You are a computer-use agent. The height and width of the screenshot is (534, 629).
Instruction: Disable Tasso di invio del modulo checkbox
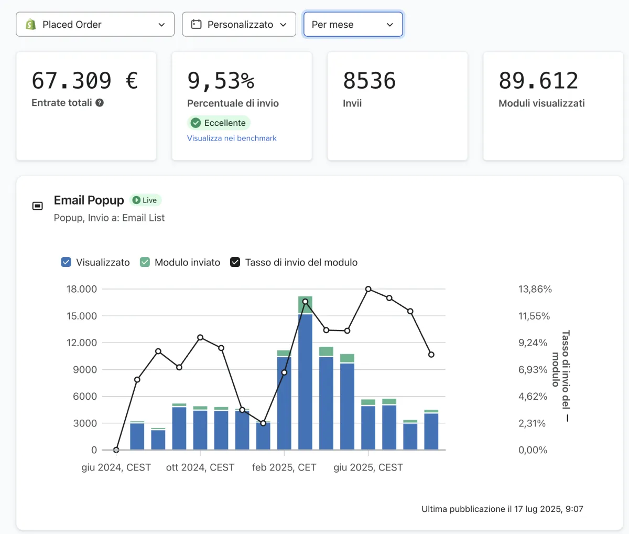pyautogui.click(x=235, y=262)
